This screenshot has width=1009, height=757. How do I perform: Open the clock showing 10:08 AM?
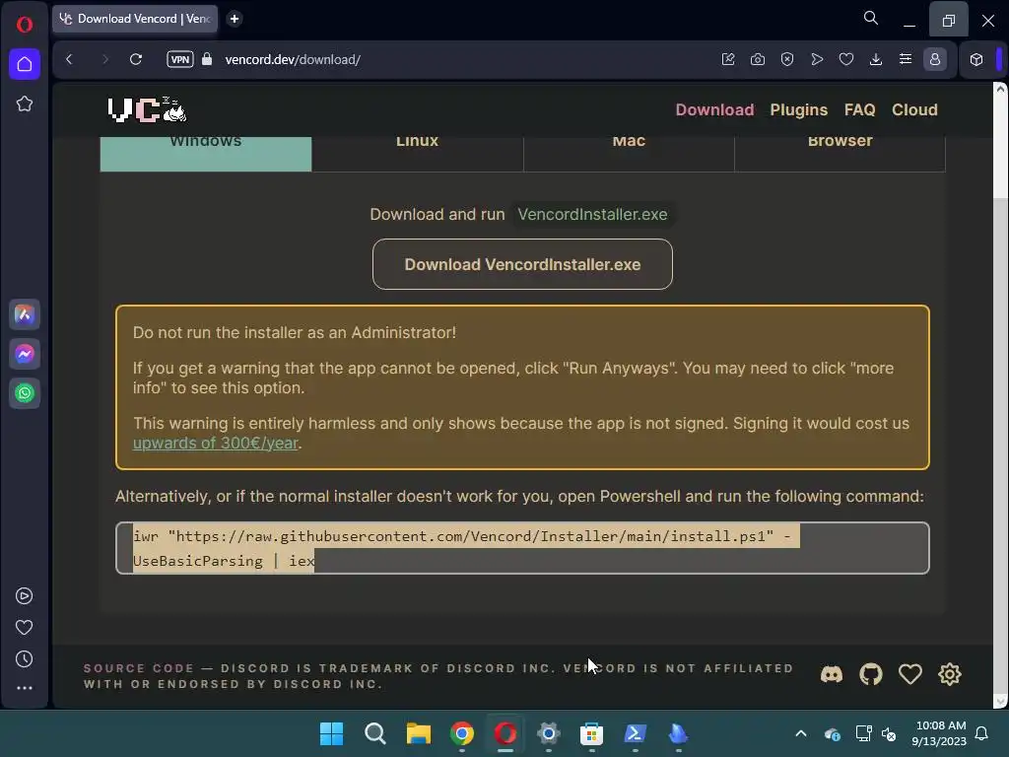pyautogui.click(x=939, y=733)
